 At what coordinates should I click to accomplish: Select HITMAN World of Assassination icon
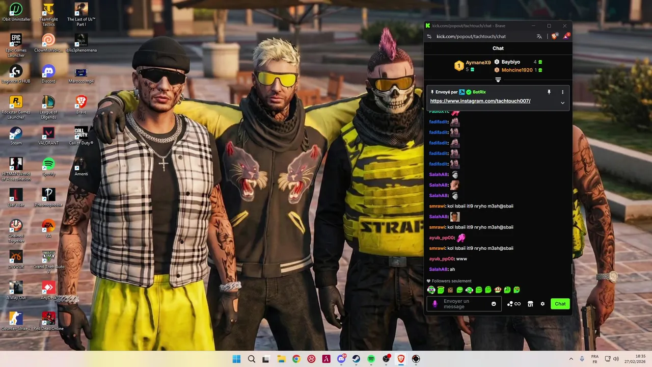tap(16, 169)
